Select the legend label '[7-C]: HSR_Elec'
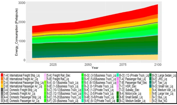Screen dimensions: 177x105 pos(128,86)
